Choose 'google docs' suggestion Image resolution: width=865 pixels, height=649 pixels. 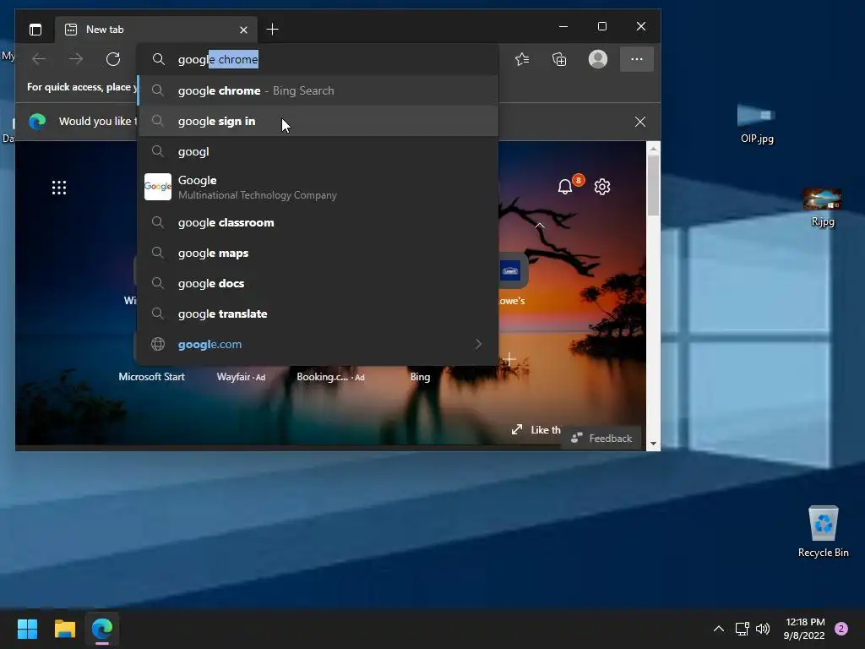click(x=318, y=283)
